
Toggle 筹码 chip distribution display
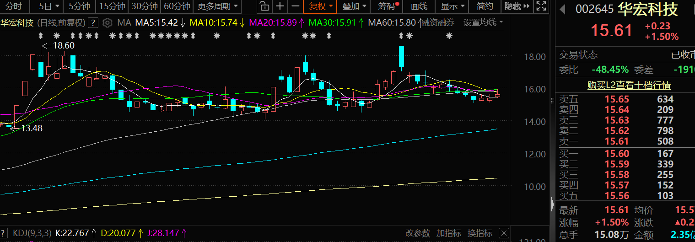388,6
